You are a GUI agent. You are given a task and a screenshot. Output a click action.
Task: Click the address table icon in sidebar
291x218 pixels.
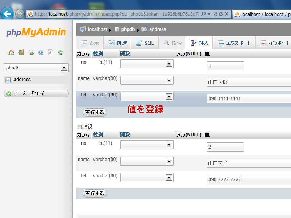click(8, 80)
